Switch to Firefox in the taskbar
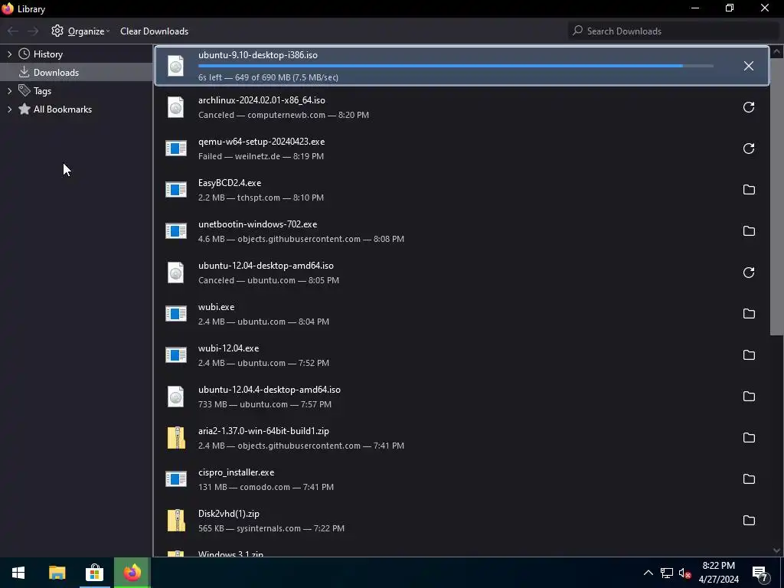Screen dimensions: 784x588 click(132, 573)
